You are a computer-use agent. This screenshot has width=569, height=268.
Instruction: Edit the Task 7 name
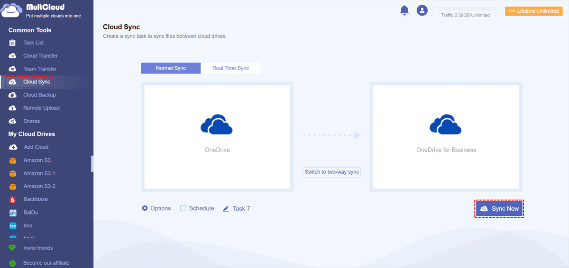coord(226,209)
